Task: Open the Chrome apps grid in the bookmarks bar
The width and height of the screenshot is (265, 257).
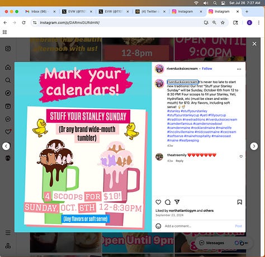Action: click(4, 32)
